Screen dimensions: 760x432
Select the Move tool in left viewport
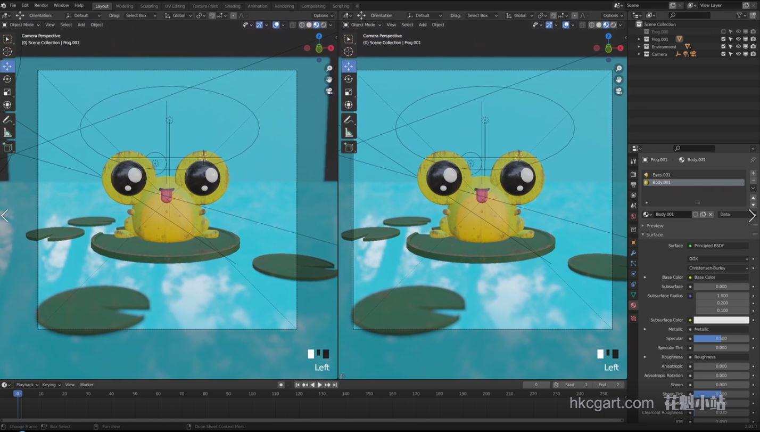(7, 66)
